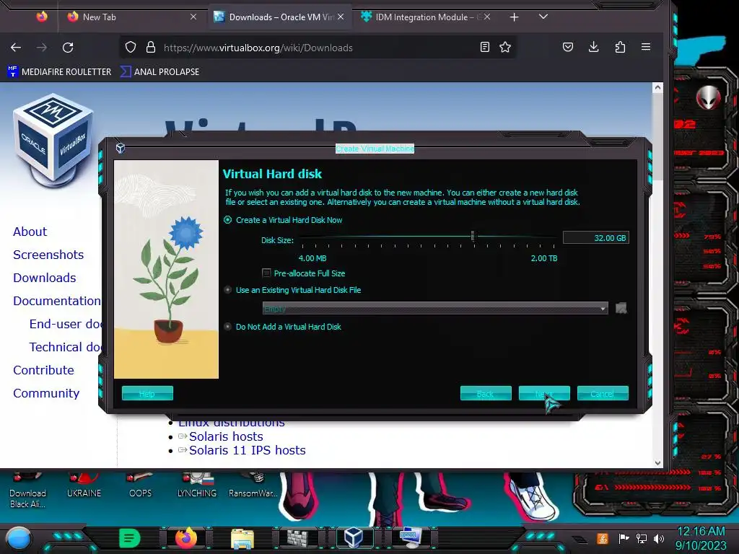
Task: Click the volume speaker tray icon
Action: [659, 538]
